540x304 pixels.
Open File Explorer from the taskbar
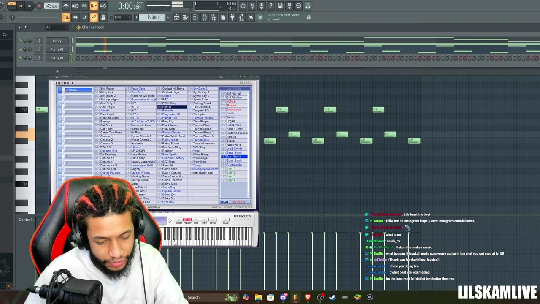point(258,297)
